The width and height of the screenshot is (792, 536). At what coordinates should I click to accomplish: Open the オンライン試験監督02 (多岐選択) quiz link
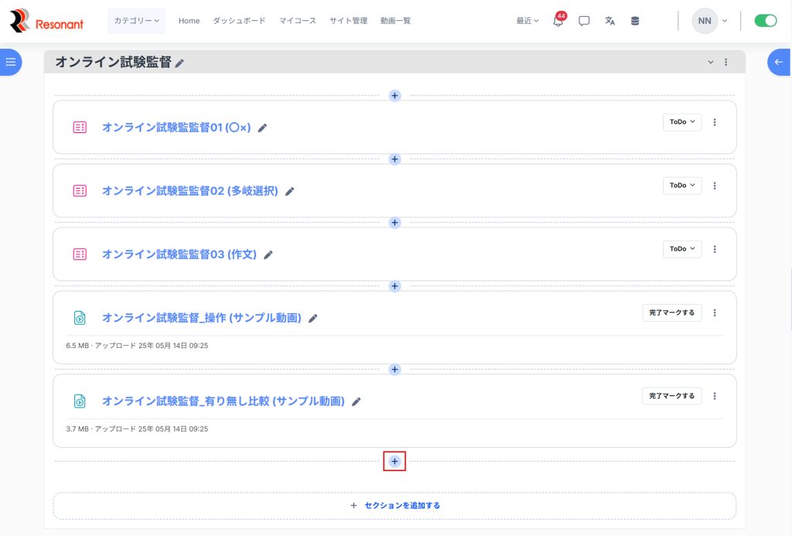tap(189, 191)
